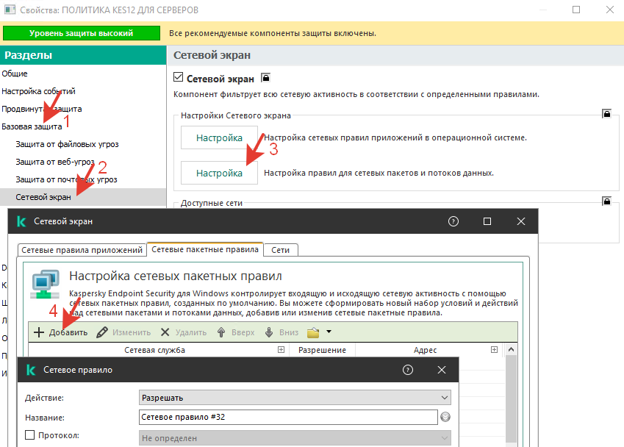Open Настройка событий section
The image size is (624, 447).
tap(39, 91)
